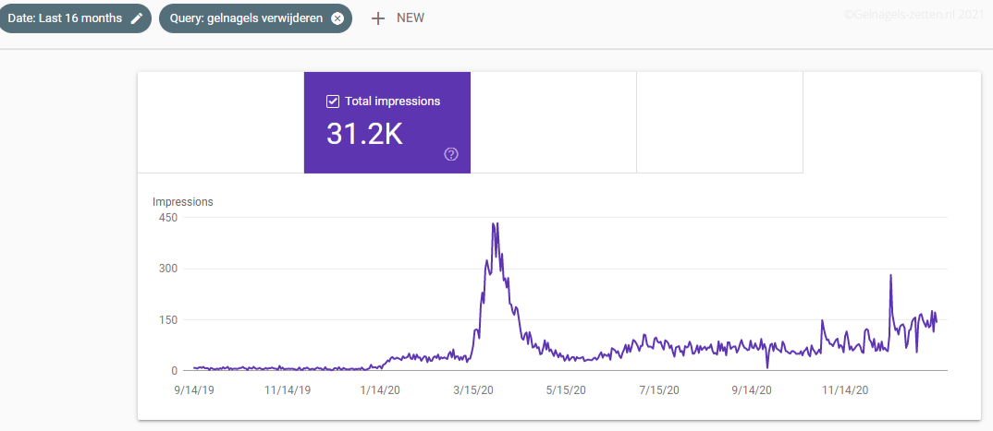993x431 pixels.
Task: Click the 9/14/19 x-axis date label
Action: (x=196, y=390)
